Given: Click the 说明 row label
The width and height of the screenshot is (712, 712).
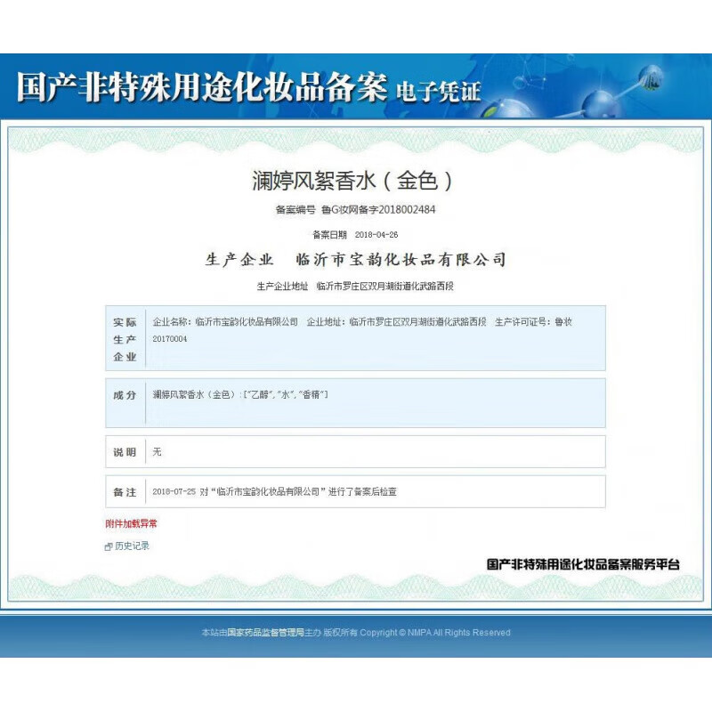Looking at the screenshot, I should [x=125, y=452].
